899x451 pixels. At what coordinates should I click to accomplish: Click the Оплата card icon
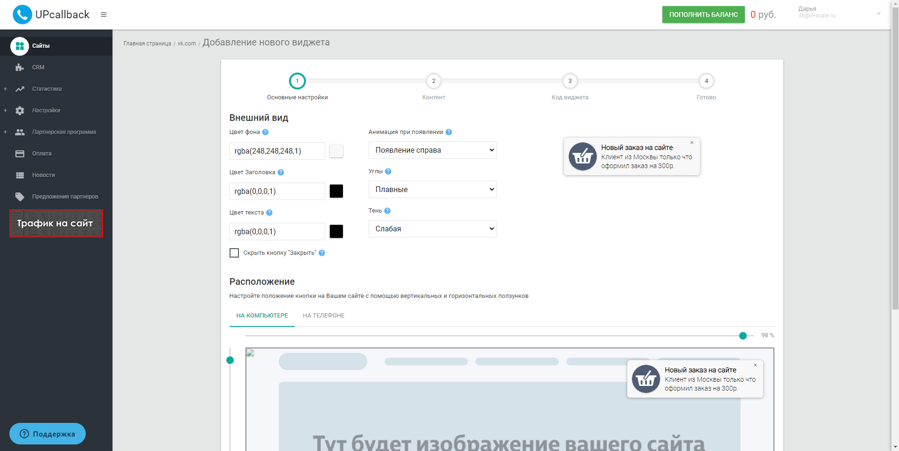[20, 154]
